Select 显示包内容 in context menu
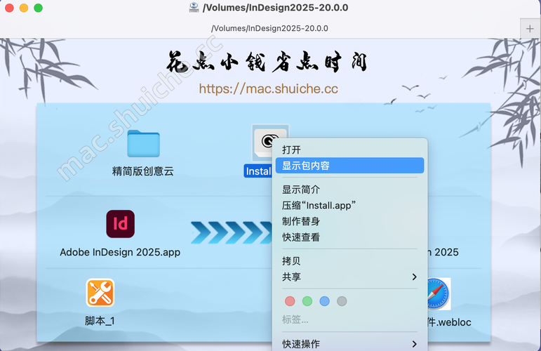 (x=306, y=166)
